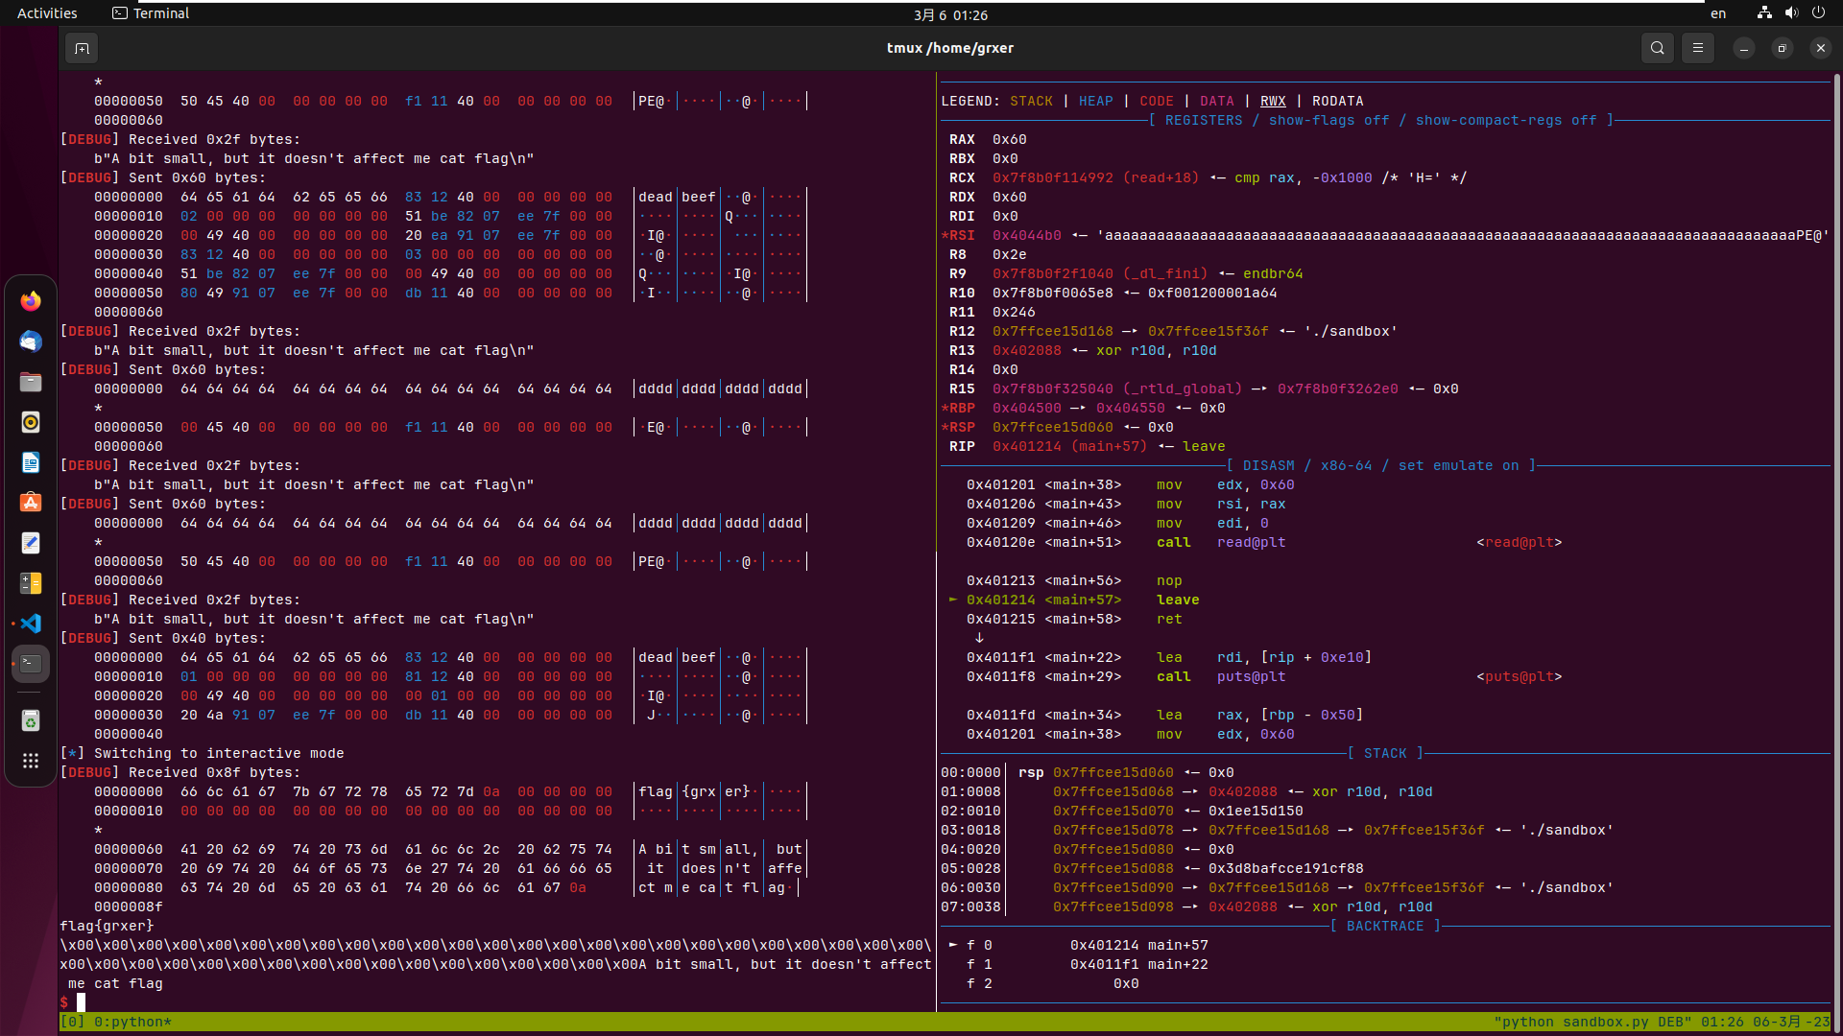Open LibreOffice Writer from the dock

(x=31, y=462)
